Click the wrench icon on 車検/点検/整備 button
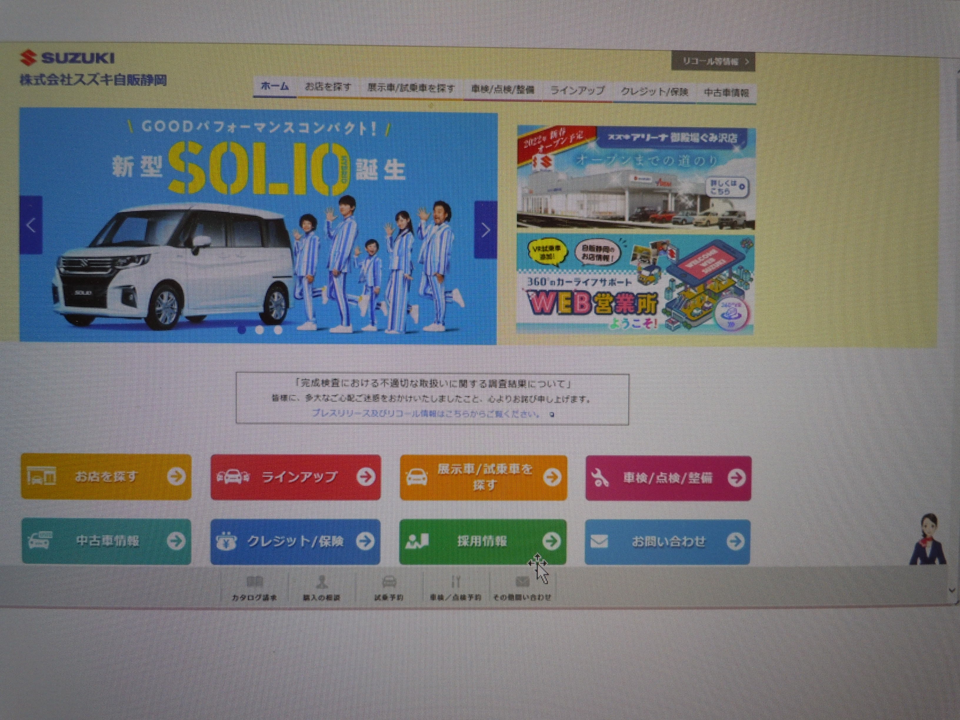 tap(600, 478)
